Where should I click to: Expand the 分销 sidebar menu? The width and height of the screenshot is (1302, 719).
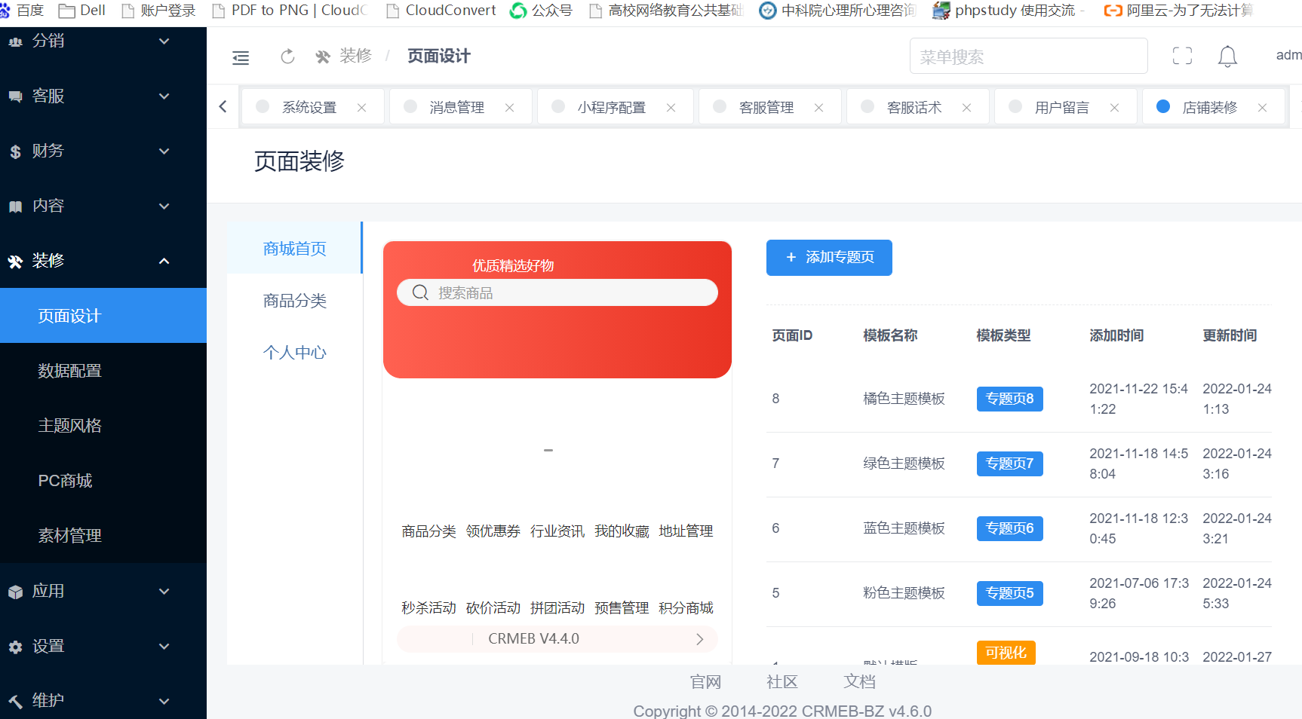point(103,41)
